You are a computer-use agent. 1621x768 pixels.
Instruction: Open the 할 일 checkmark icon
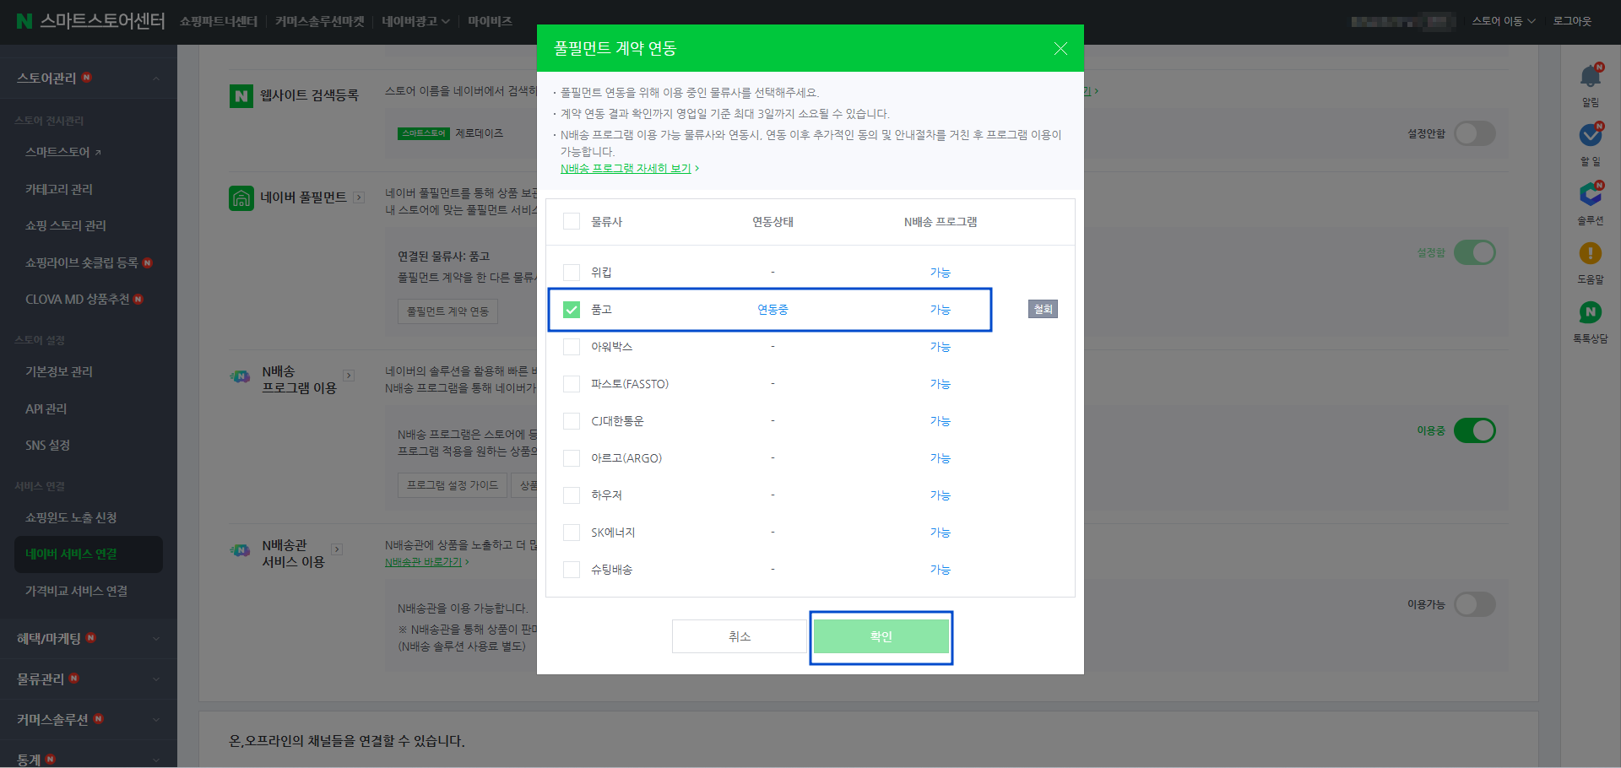click(x=1591, y=135)
